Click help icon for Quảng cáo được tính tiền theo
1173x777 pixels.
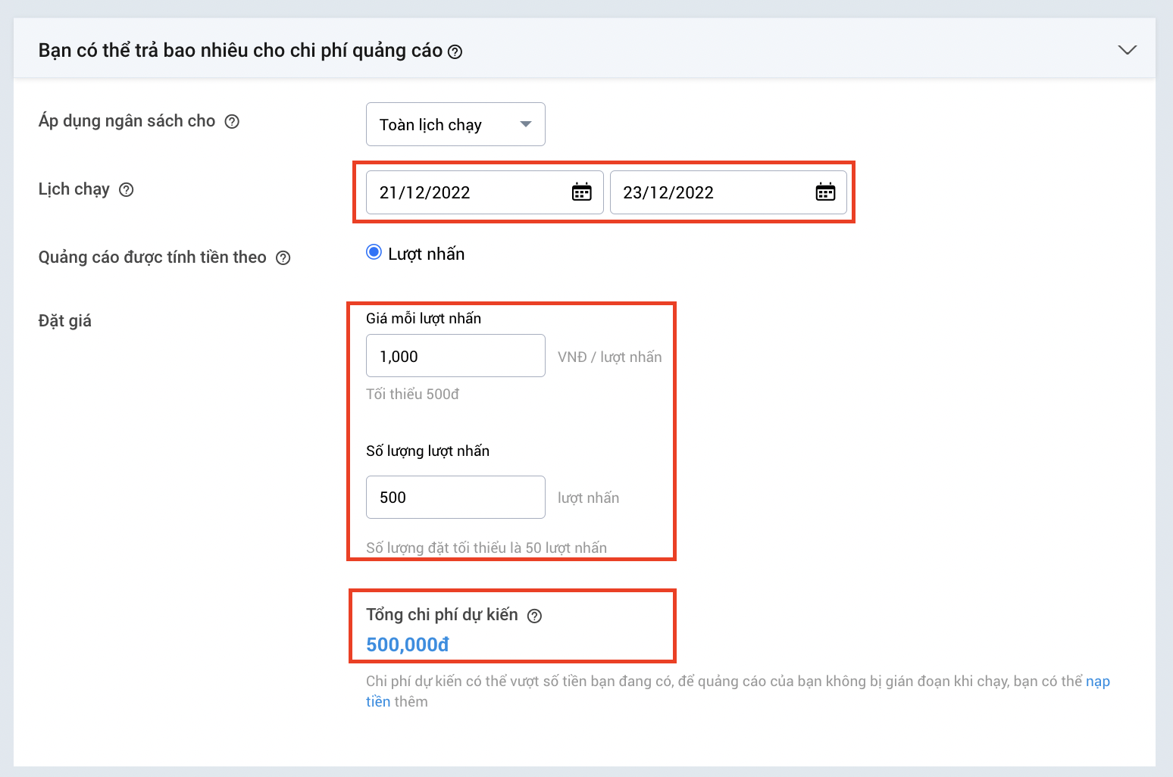tap(283, 258)
